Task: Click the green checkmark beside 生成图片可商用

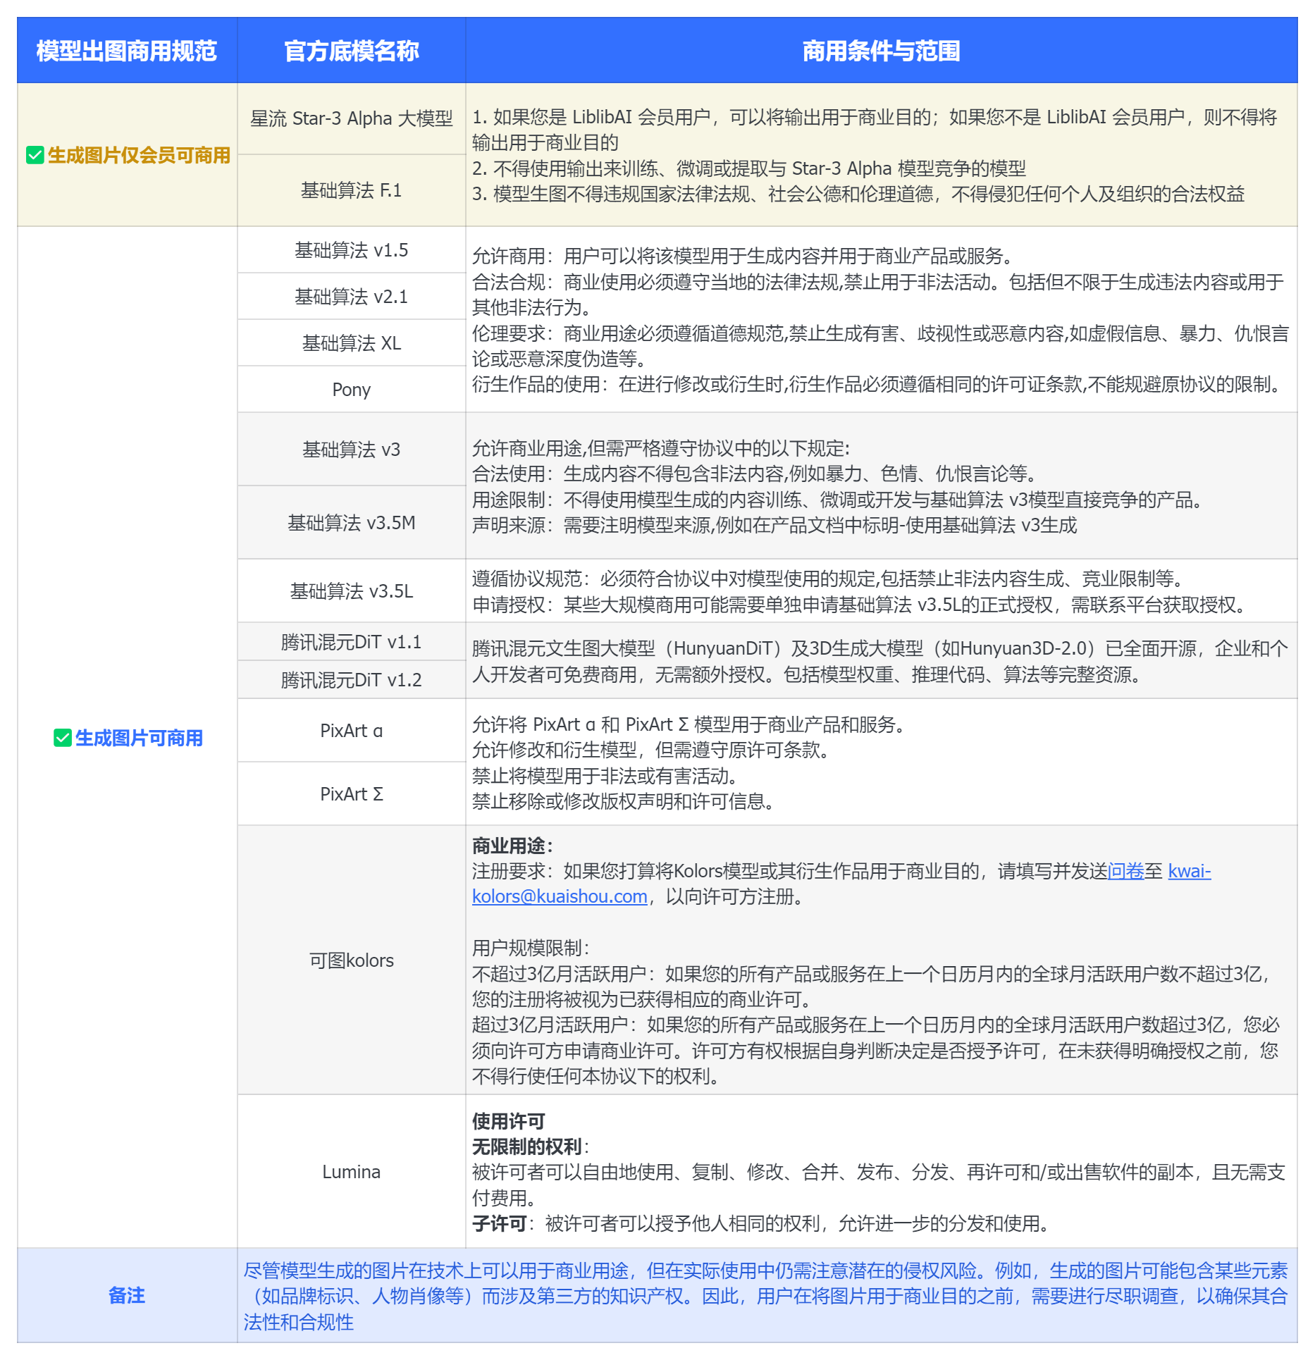Action: [x=63, y=738]
